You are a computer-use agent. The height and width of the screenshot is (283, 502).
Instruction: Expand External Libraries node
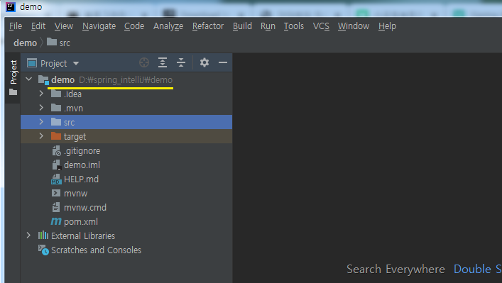[28, 235]
